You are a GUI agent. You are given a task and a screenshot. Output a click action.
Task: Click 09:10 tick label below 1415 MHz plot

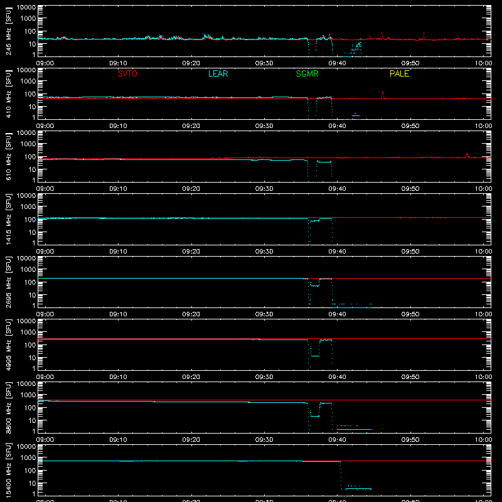118,252
